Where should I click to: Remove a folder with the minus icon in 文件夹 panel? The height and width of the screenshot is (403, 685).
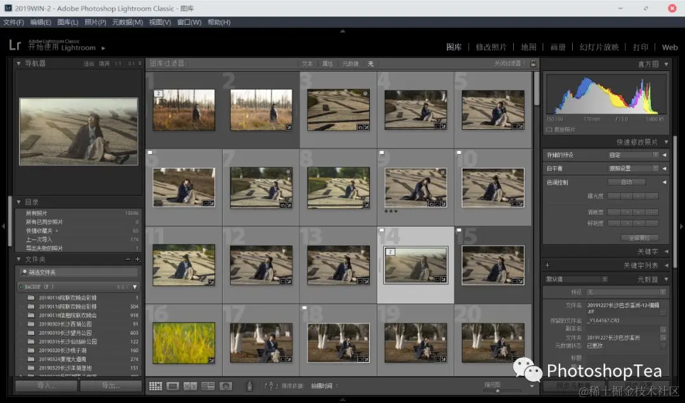[x=127, y=259]
